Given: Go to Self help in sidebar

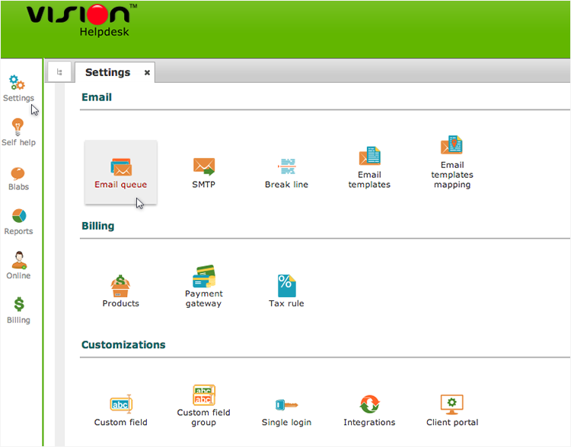Looking at the screenshot, I should pyautogui.click(x=18, y=132).
